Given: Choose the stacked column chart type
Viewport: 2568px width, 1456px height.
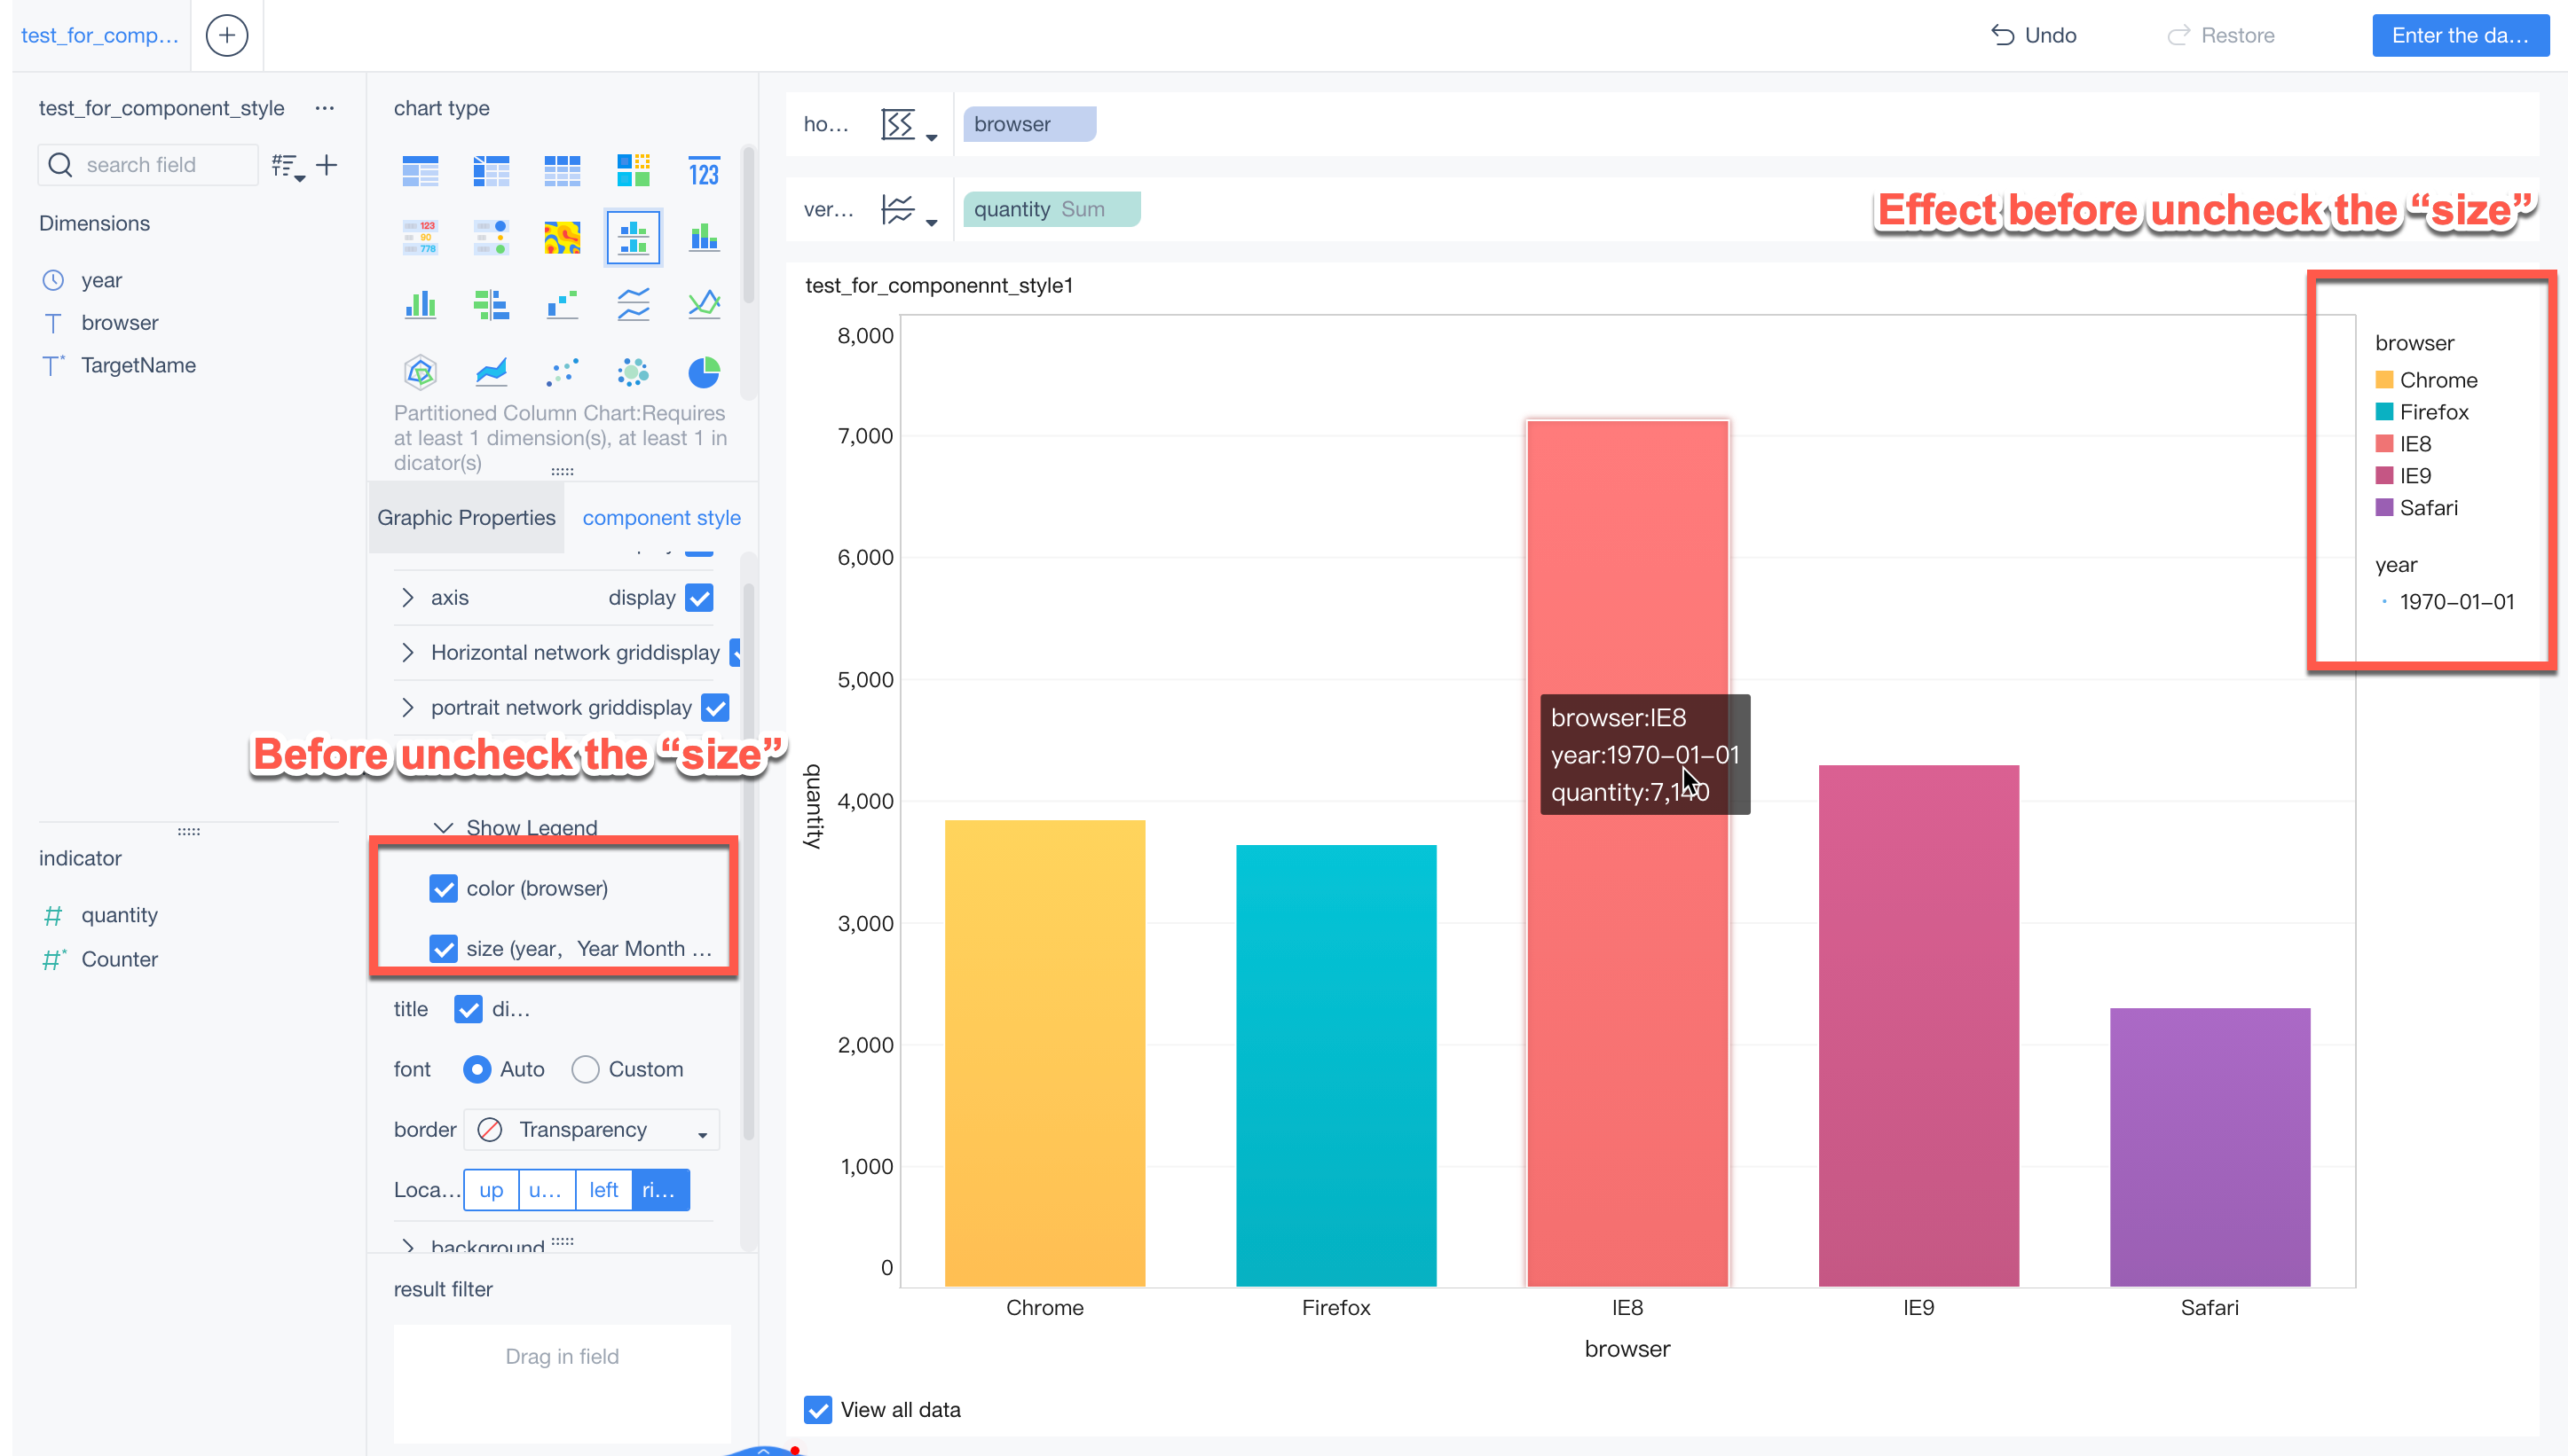Looking at the screenshot, I should tap(704, 237).
